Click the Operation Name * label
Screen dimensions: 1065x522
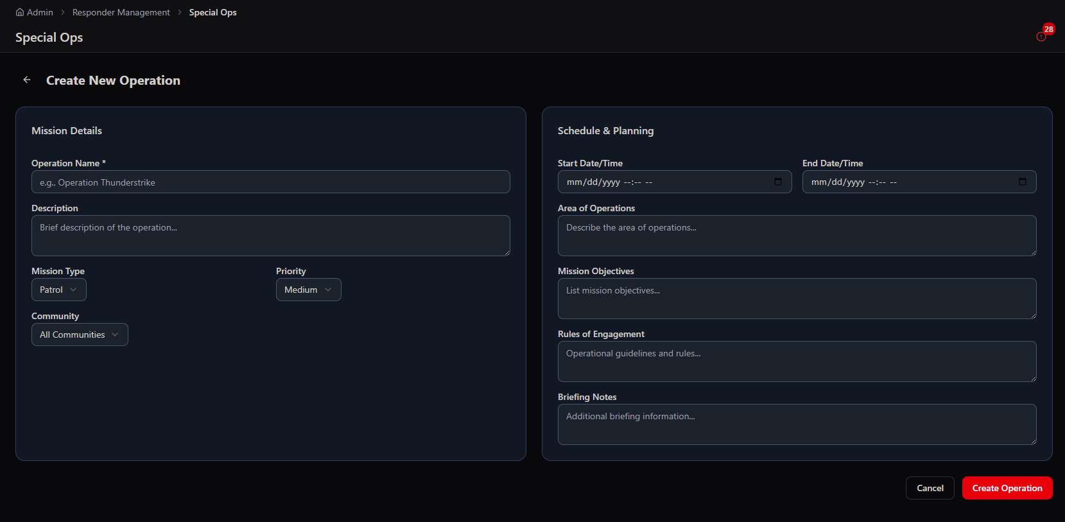[x=69, y=163]
